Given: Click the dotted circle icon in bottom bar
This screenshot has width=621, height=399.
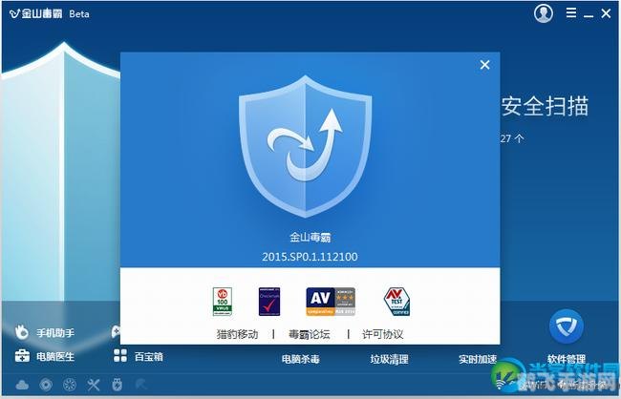Looking at the screenshot, I should (x=70, y=385).
